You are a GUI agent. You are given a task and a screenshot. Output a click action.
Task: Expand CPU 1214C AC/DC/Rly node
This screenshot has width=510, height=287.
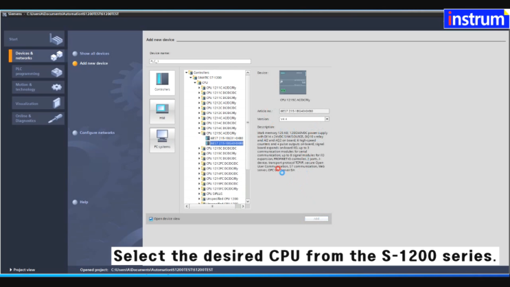tap(199, 118)
